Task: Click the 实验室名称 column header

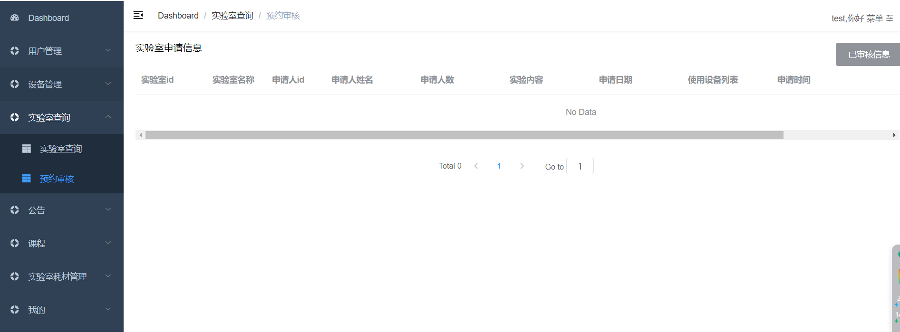Action: pyautogui.click(x=233, y=80)
